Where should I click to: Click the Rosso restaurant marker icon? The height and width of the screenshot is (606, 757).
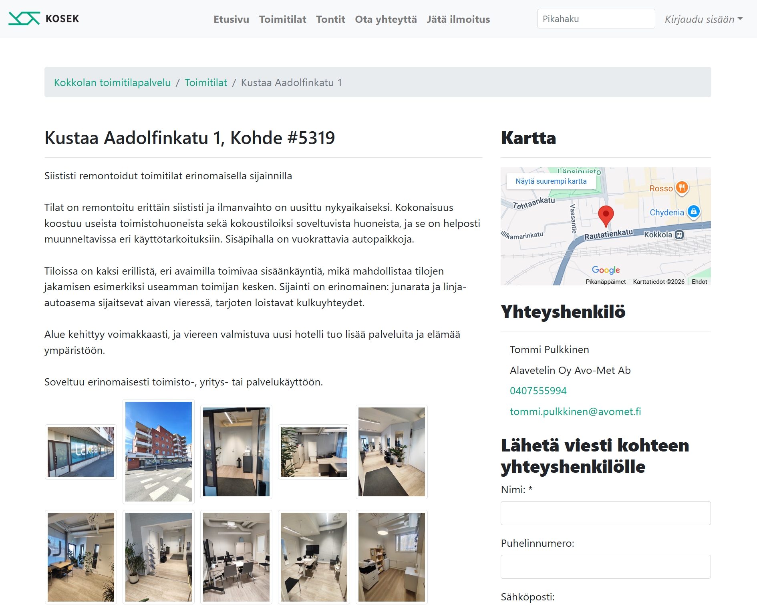pos(682,188)
